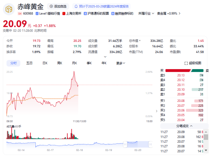
Task: Click the left handle of the date range slider
Action: [x=125, y=144]
